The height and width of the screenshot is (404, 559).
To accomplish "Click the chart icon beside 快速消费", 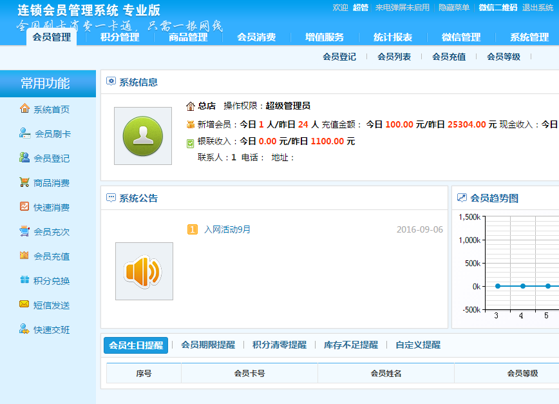I will (24, 206).
